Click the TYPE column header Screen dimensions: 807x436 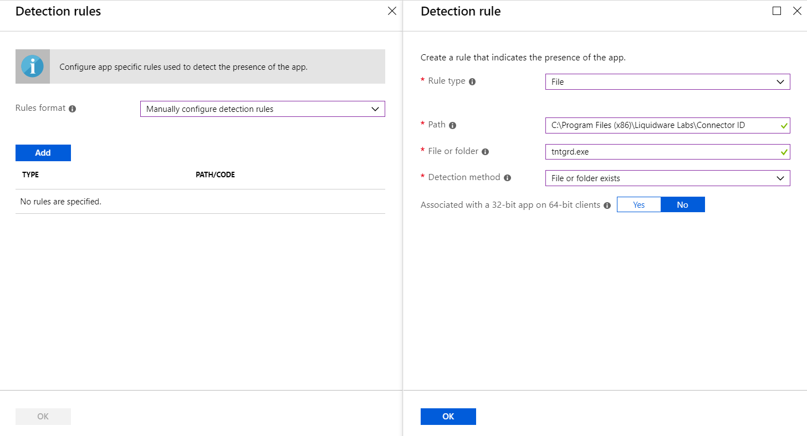coord(30,175)
